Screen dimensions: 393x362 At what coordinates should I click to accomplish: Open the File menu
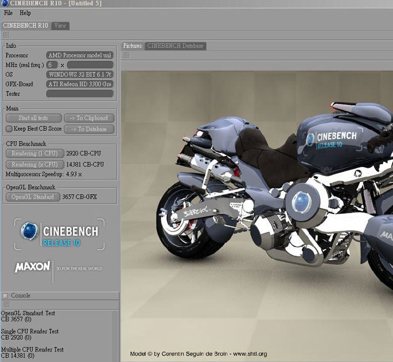click(9, 13)
